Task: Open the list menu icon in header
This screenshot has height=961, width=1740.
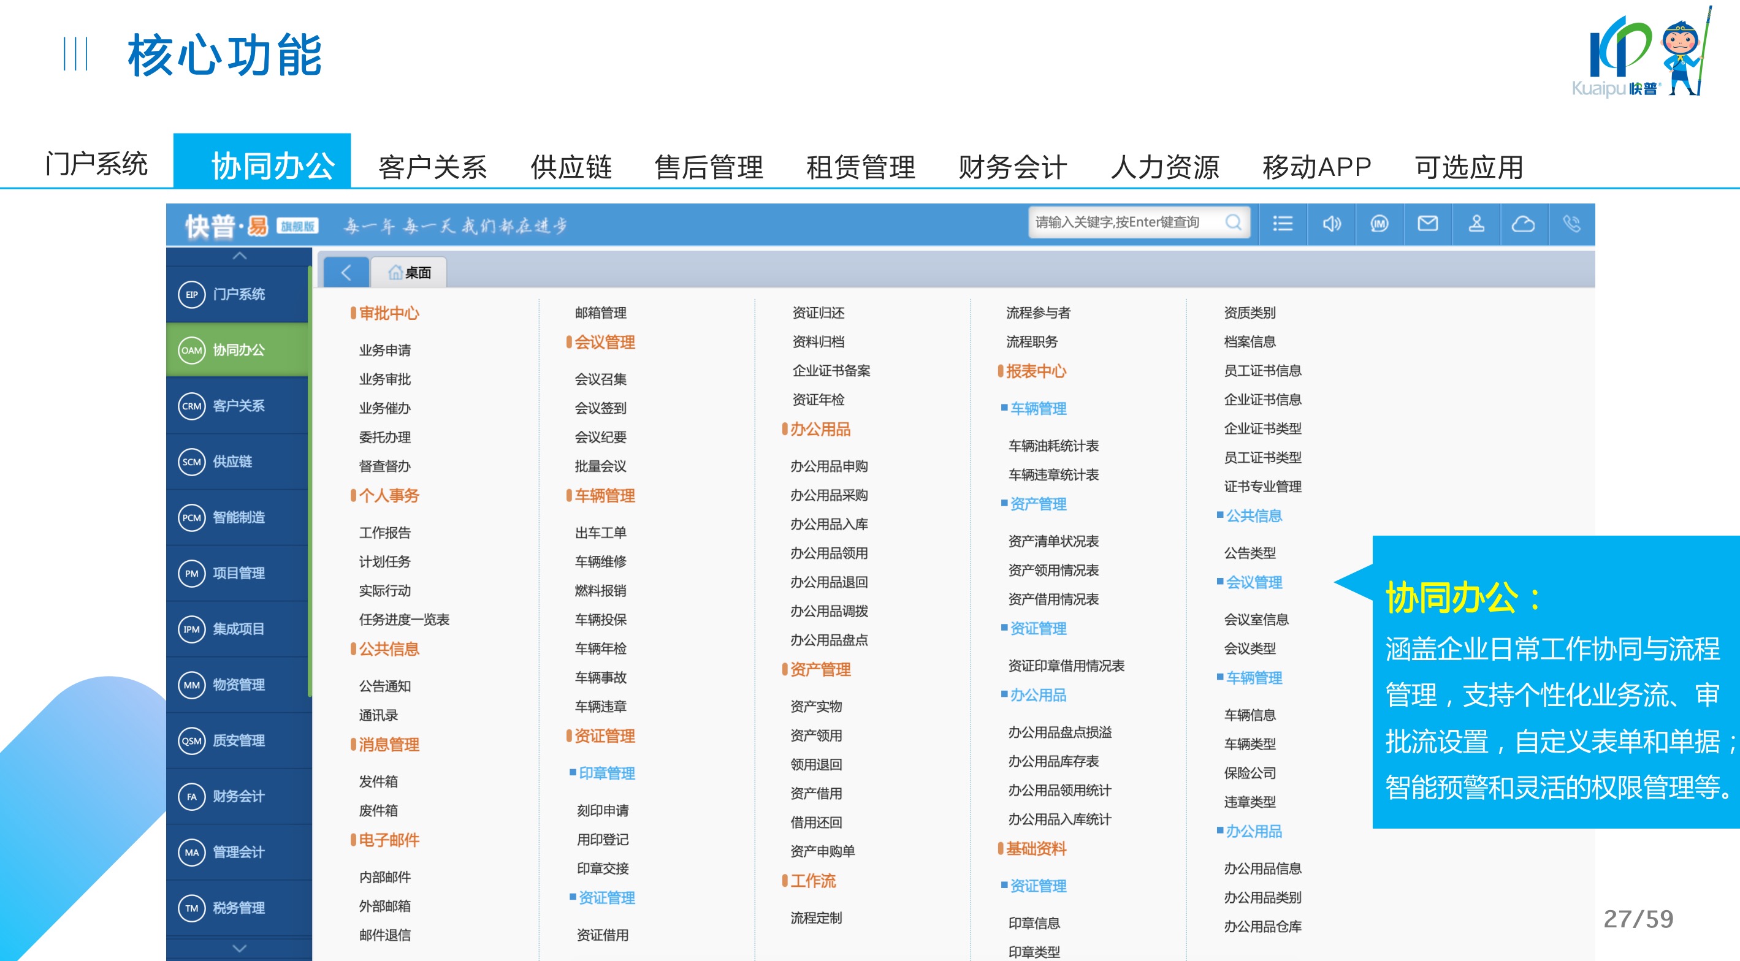Action: click(1282, 224)
